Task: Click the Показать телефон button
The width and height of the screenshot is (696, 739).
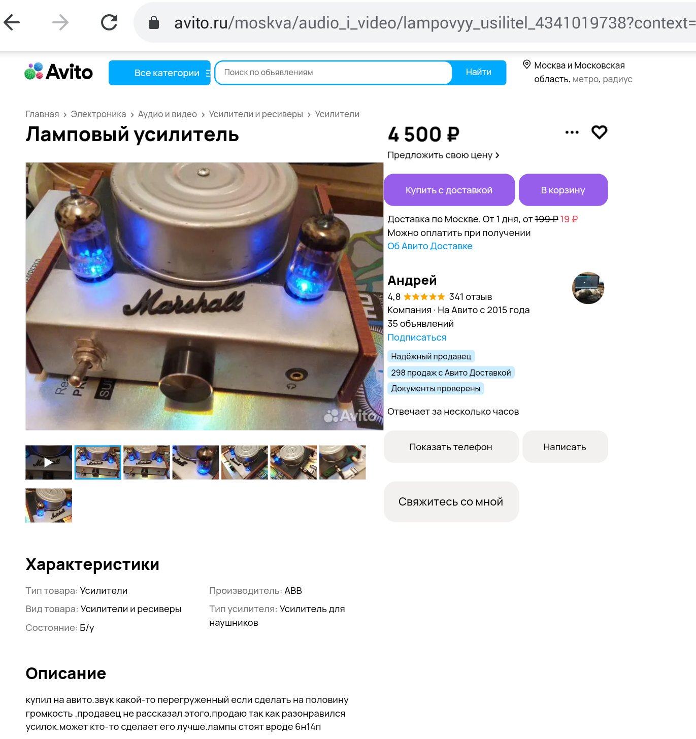Action: coord(451,447)
